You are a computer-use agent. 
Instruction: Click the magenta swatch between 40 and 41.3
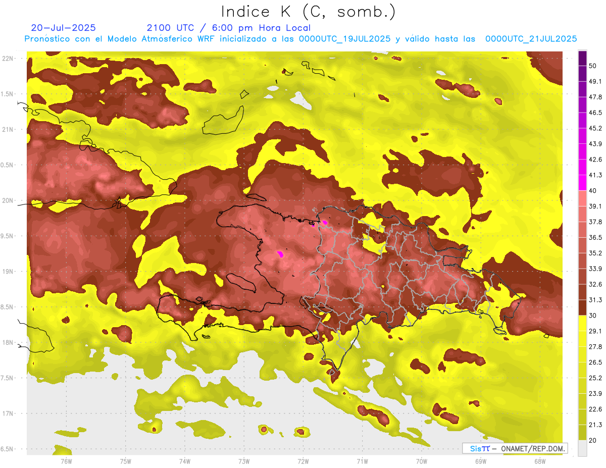582,183
